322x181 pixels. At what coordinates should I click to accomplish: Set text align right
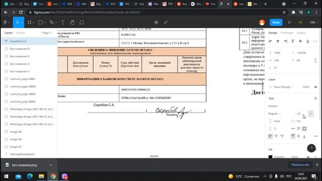[282, 136]
